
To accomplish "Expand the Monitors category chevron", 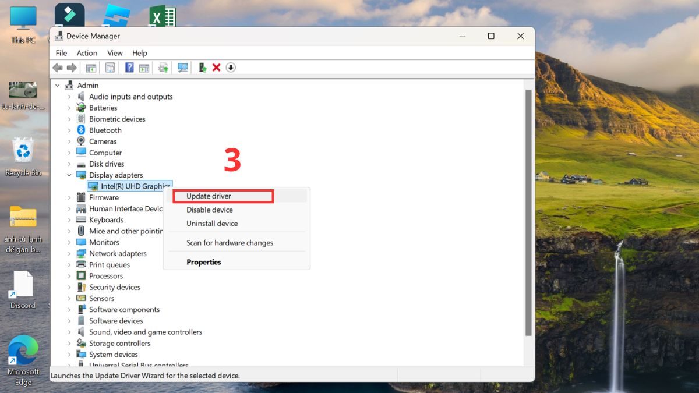I will point(69,242).
